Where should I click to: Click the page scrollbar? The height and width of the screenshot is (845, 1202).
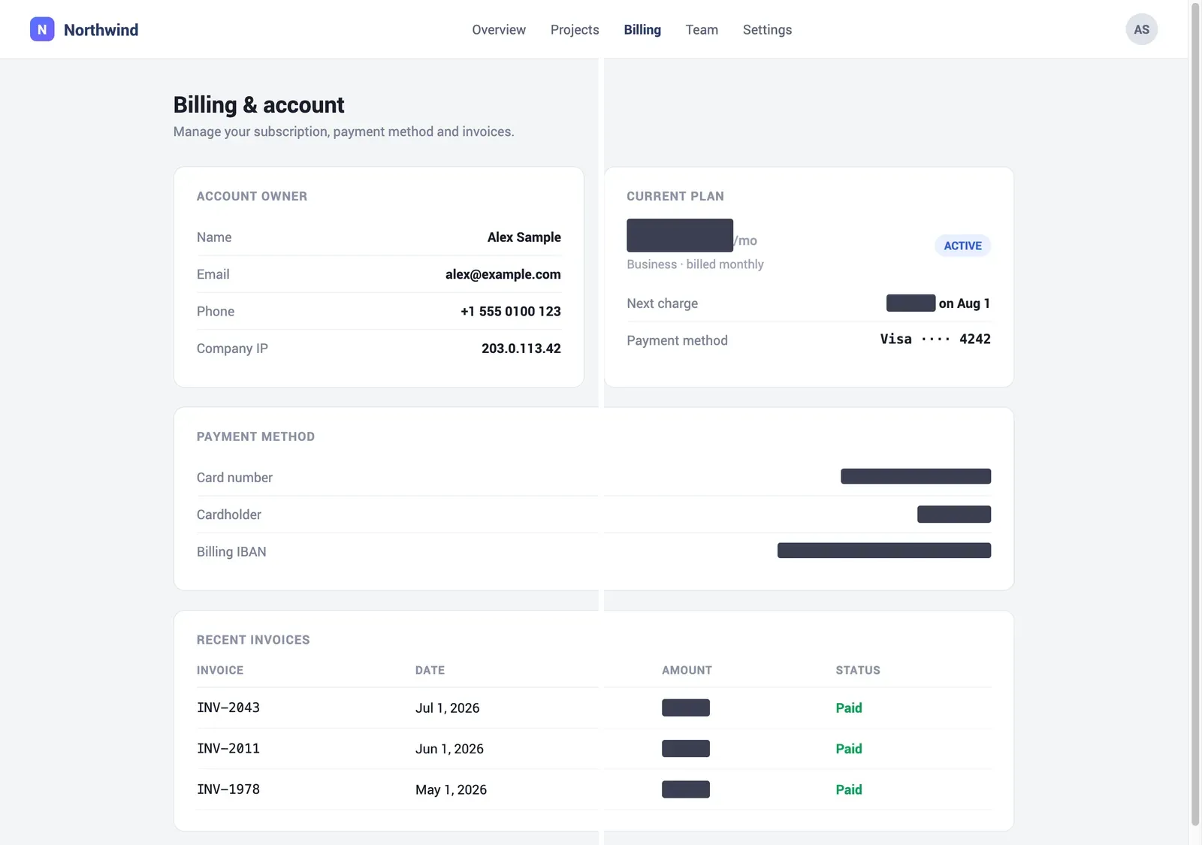pyautogui.click(x=1195, y=413)
